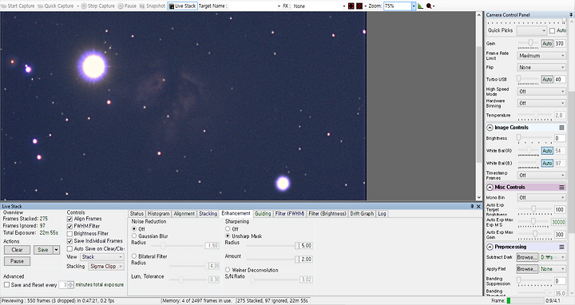The height and width of the screenshot is (305, 575).
Task: Enable Auto Save on Clear/Close checkbox
Action: (69, 249)
